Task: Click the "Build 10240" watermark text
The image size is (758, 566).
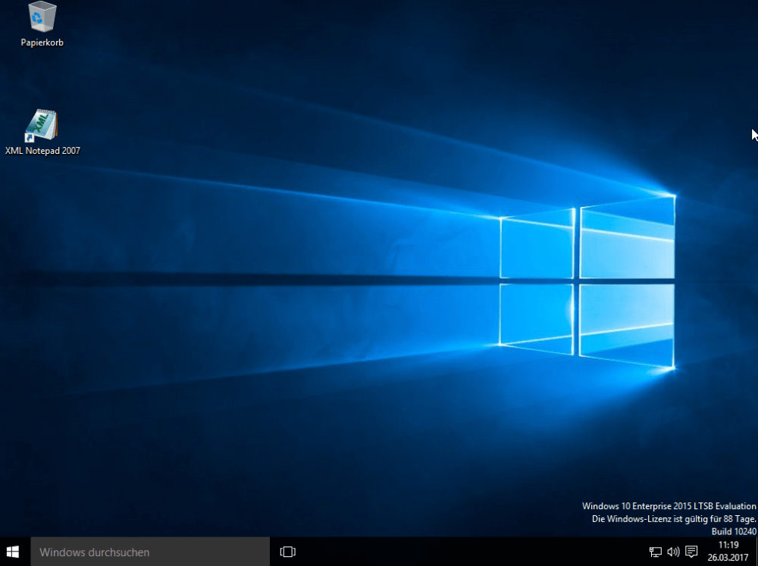Action: tap(733, 531)
